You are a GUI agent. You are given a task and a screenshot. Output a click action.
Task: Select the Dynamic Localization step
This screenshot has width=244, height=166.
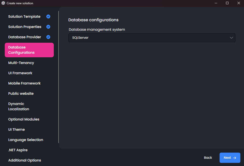tap(19, 106)
